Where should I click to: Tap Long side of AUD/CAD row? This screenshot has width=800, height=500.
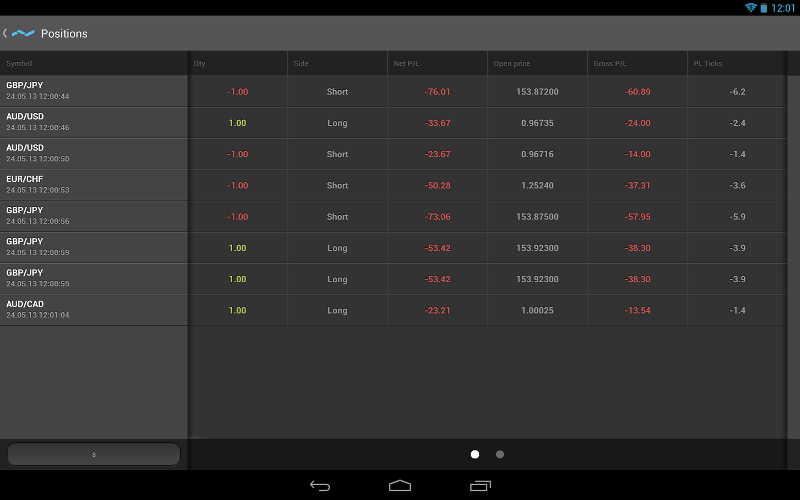pos(337,311)
